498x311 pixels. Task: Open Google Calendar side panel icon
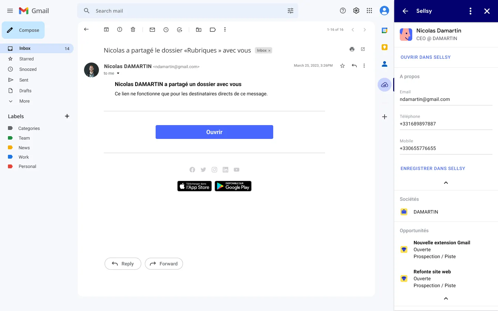pos(385,30)
